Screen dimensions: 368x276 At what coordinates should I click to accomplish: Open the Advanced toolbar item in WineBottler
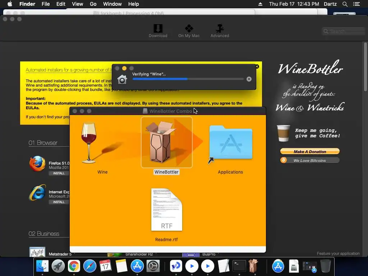tap(220, 31)
